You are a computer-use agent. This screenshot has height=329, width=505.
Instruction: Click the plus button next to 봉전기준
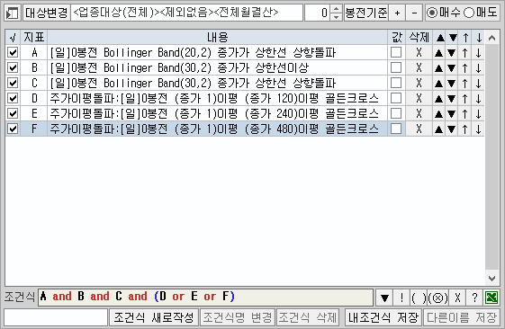pos(397,13)
